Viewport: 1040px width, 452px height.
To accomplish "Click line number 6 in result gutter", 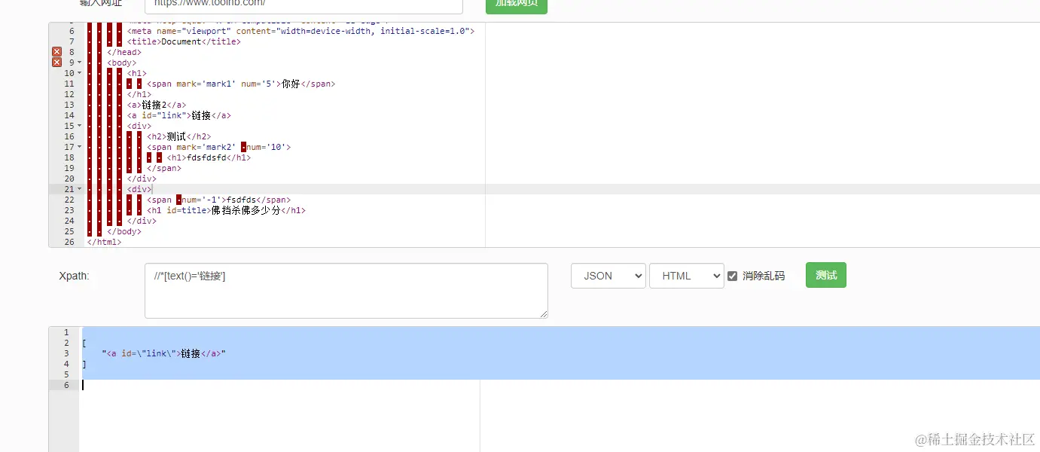I will 66,385.
